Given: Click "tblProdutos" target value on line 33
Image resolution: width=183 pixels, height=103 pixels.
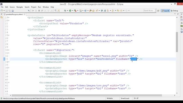Looking at the screenshot, I should click(105, 59).
